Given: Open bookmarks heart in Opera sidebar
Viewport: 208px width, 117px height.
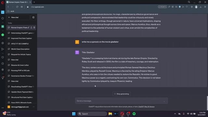Looking at the screenshot, I should pyautogui.click(x=3, y=58).
